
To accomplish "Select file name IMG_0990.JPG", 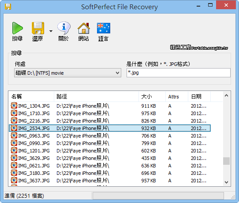I will [x=34, y=143].
